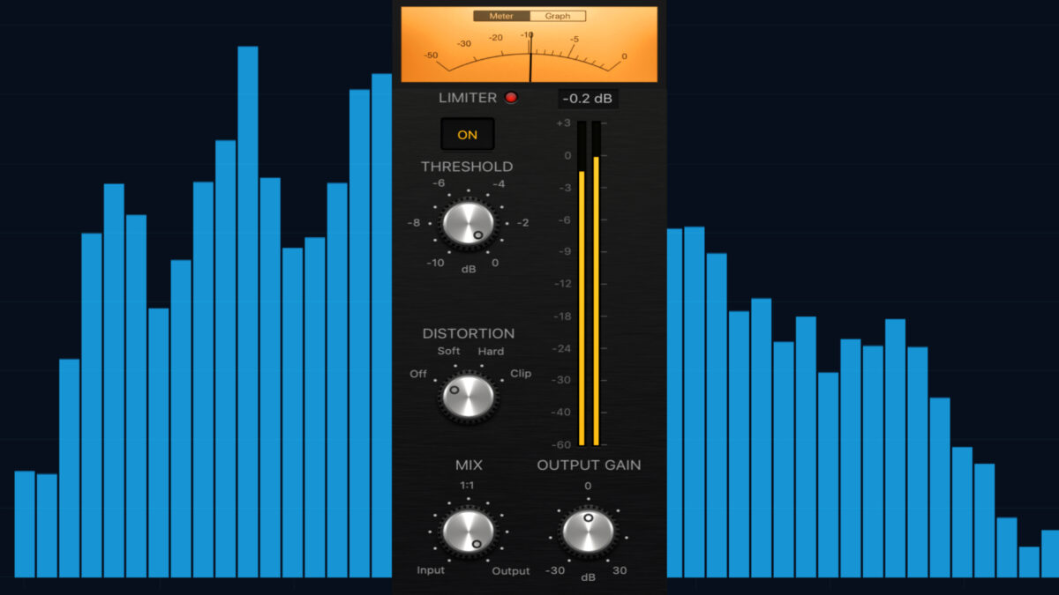Click the Input label under Mix
Image resolution: width=1059 pixels, height=595 pixels.
tap(431, 570)
